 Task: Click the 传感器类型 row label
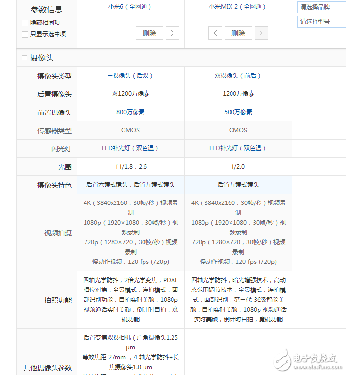click(x=55, y=131)
